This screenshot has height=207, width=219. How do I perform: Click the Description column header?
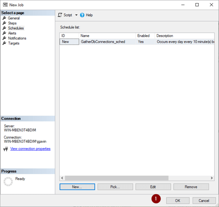[x=185, y=36]
